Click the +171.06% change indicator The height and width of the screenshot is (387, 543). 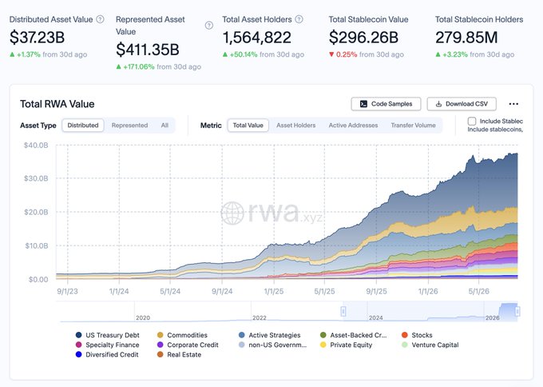pos(136,66)
